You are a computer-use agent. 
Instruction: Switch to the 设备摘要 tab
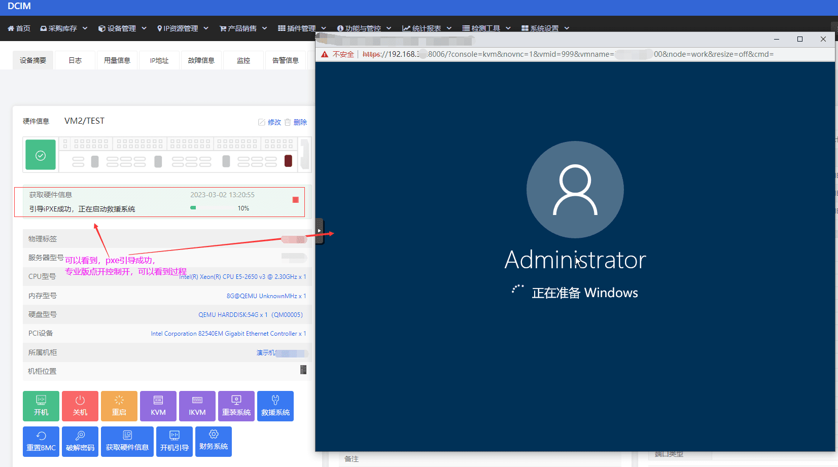(33, 60)
